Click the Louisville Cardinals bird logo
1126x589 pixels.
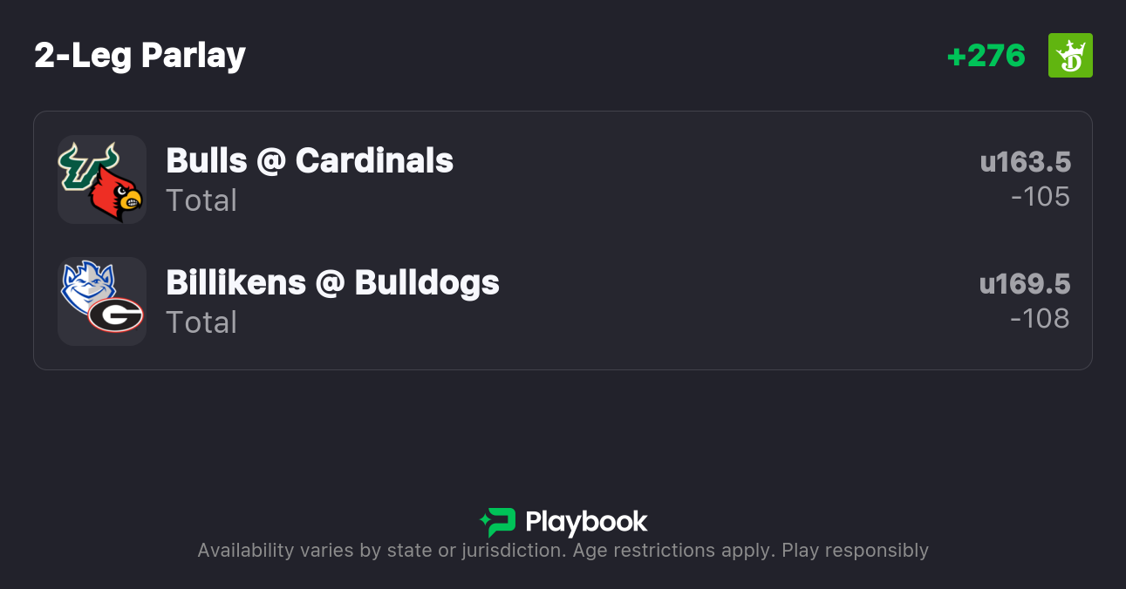coord(117,195)
